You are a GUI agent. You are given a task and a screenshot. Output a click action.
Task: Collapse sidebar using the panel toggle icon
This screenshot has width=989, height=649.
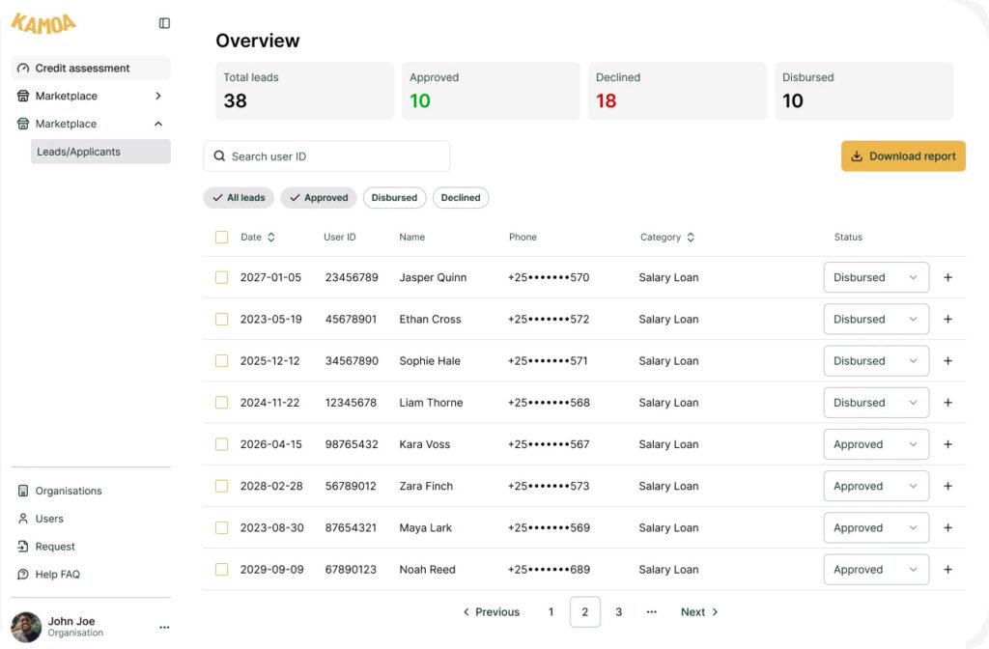[x=164, y=23]
